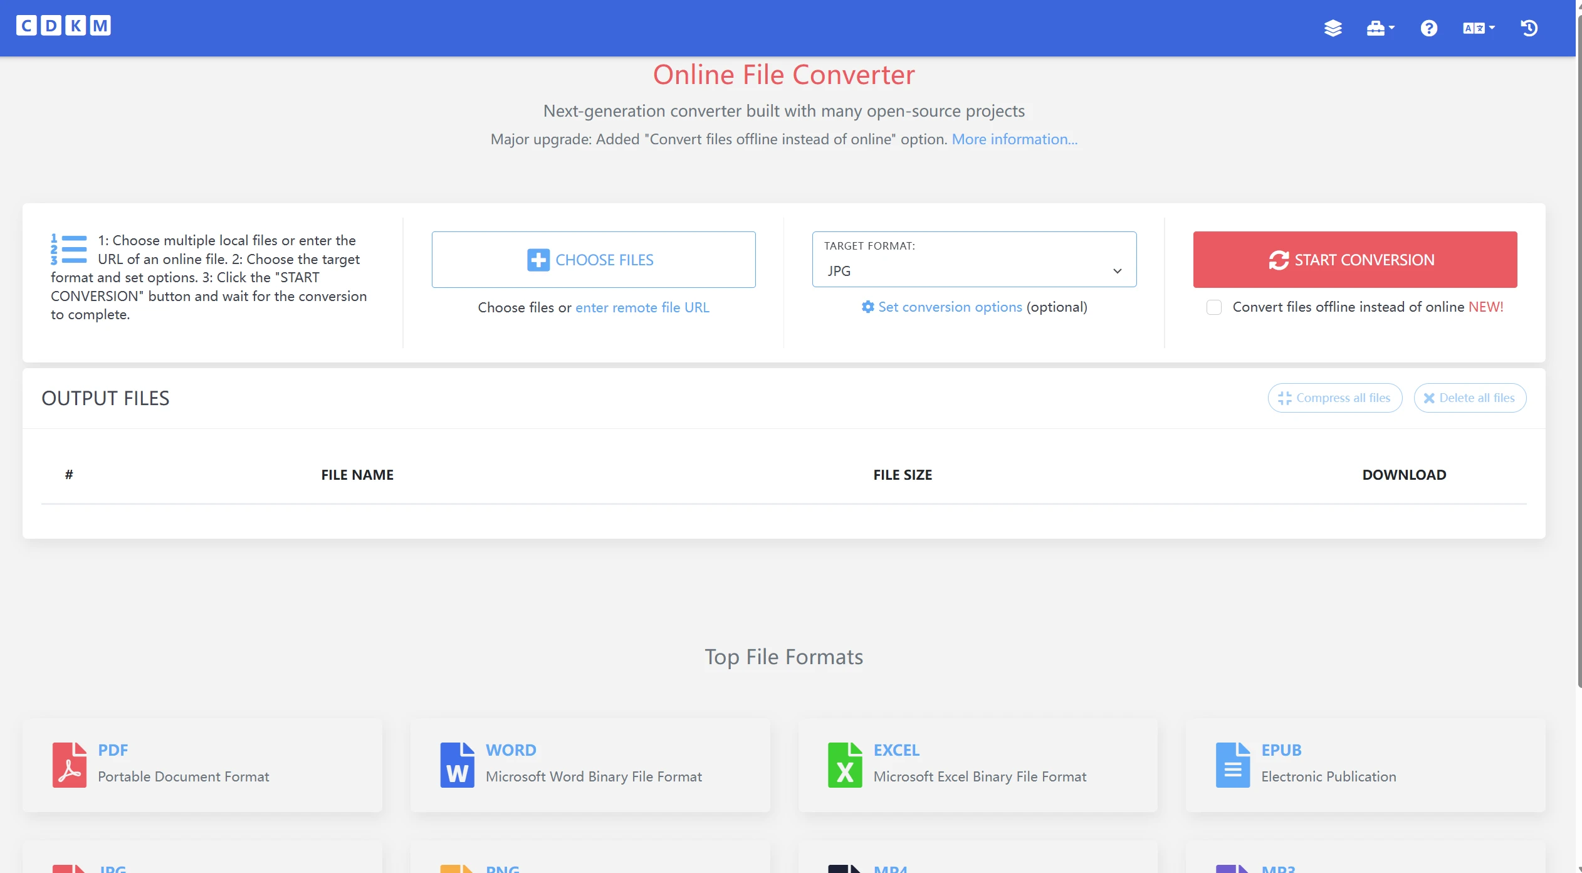Image resolution: width=1582 pixels, height=873 pixels.
Task: Follow the More information link
Action: 1015,139
